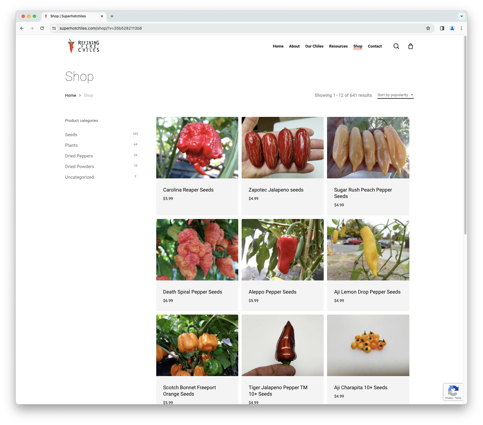Viewport: 483px width, 425px height.
Task: Filter by Plants category
Action: click(71, 145)
